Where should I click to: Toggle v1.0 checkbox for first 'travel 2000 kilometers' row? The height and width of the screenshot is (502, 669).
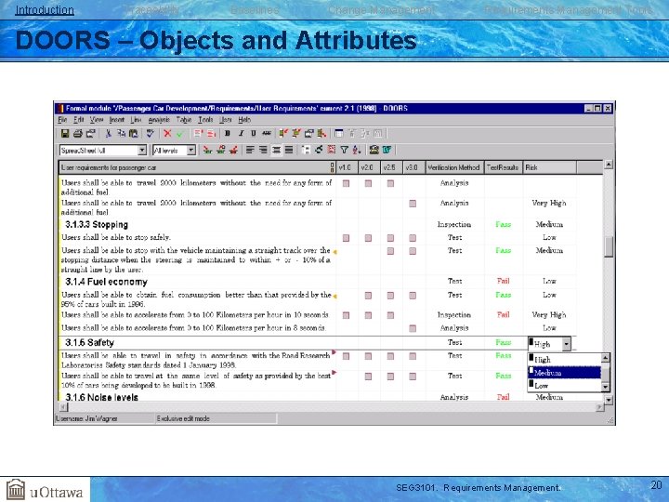(x=346, y=183)
